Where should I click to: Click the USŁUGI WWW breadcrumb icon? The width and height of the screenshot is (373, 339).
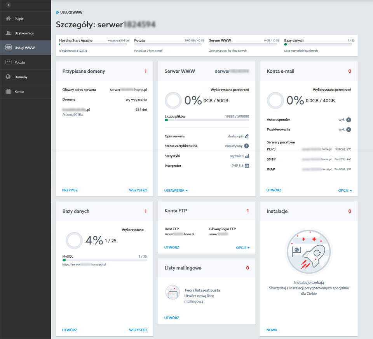click(58, 12)
